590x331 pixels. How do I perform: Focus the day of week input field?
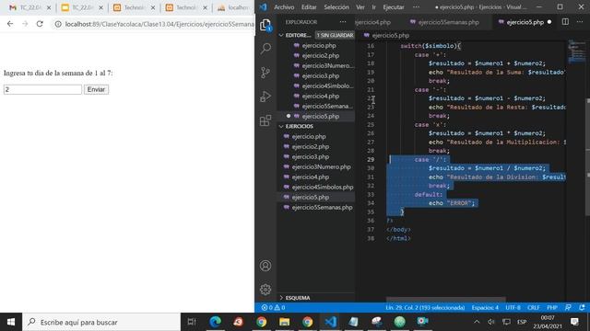click(x=42, y=89)
